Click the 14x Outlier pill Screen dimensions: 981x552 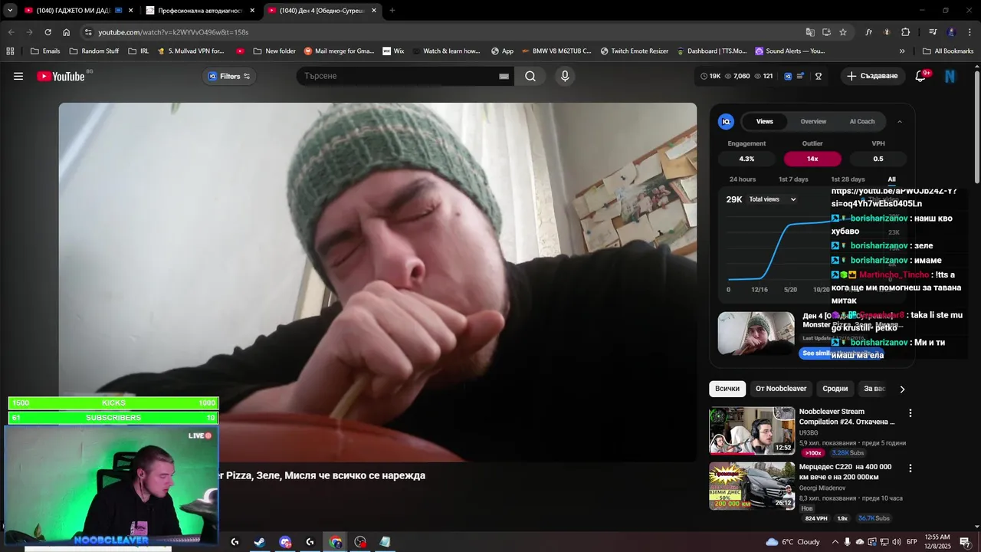812,159
